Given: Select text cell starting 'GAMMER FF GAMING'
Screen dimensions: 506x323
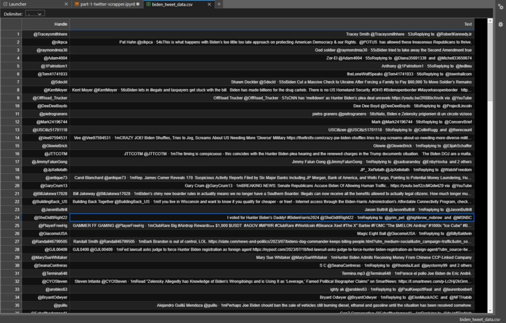Looking at the screenshot, I should pos(272,226).
